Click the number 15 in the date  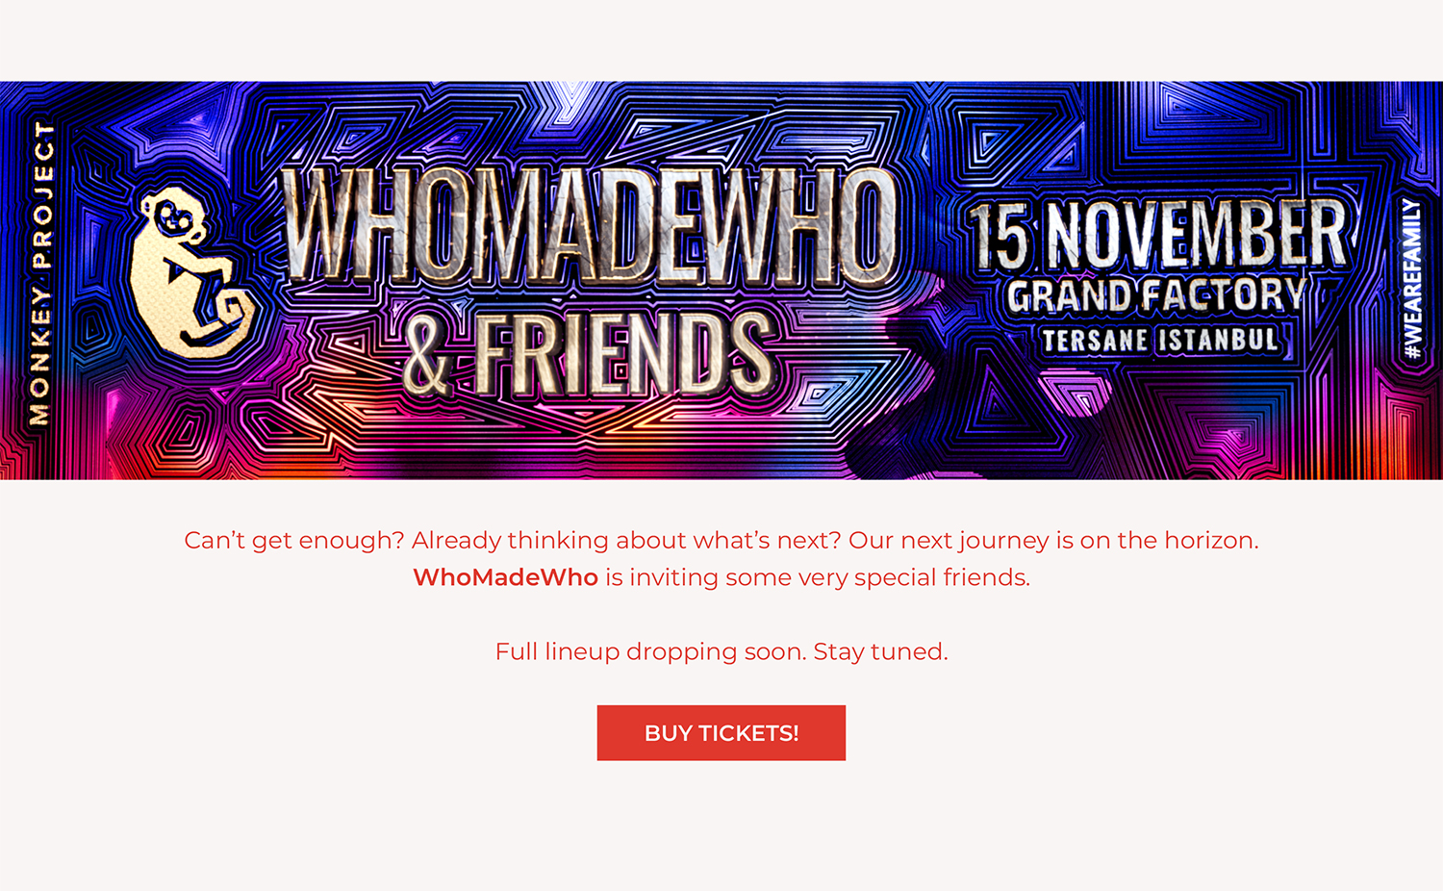(x=1000, y=237)
